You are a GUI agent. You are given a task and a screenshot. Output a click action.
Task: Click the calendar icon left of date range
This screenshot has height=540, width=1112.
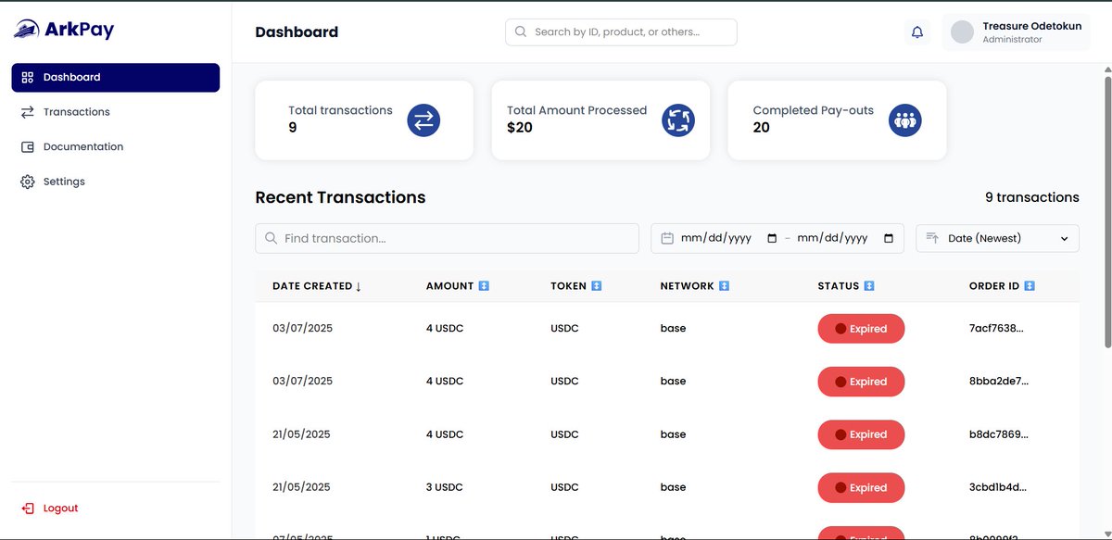click(667, 238)
